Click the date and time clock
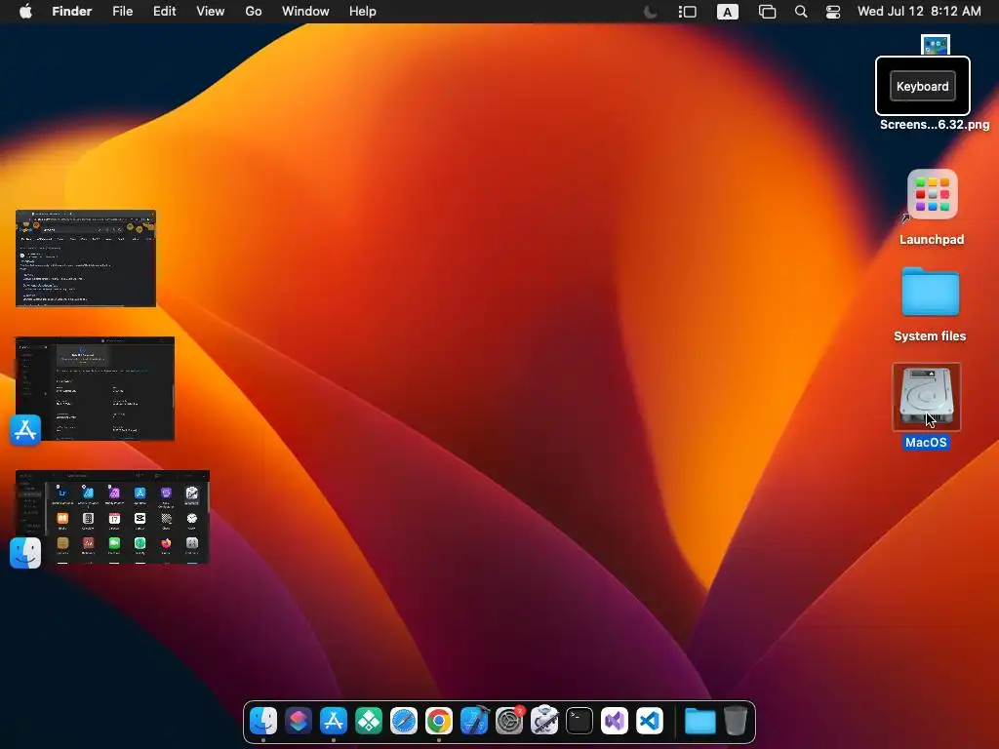 919,12
